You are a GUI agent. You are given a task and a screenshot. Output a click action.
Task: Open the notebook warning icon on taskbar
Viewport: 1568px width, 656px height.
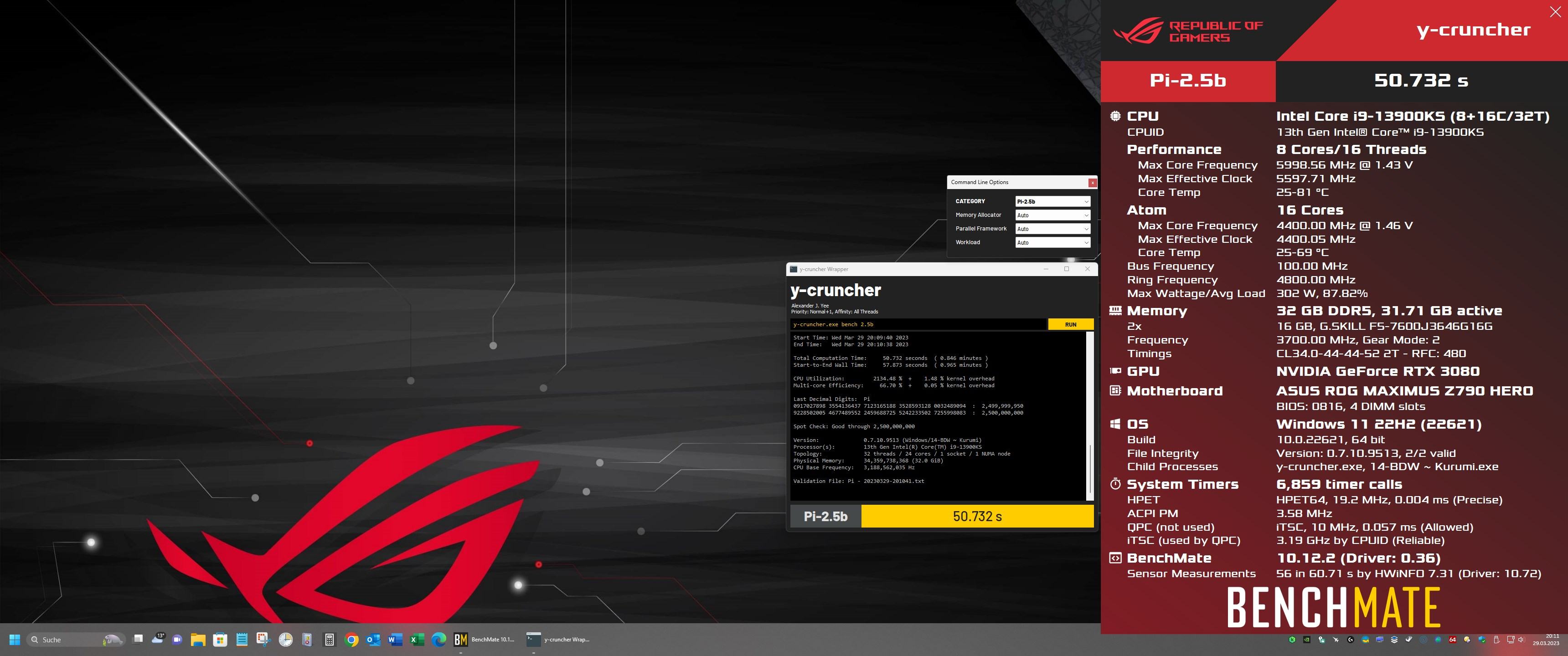click(307, 640)
